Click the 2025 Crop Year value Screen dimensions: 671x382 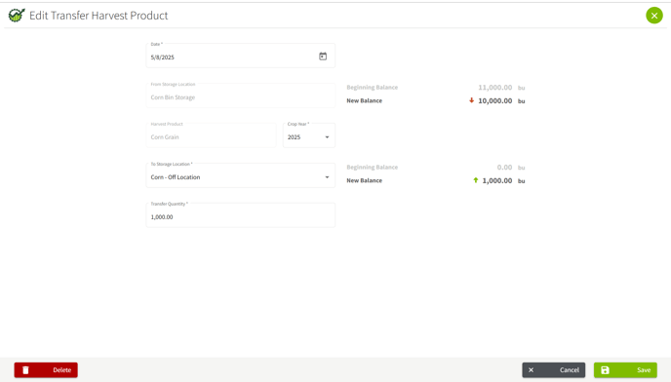pyautogui.click(x=294, y=137)
